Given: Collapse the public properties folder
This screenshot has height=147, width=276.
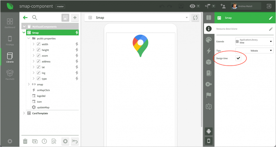Looking at the screenshot, I should pos(29,38).
